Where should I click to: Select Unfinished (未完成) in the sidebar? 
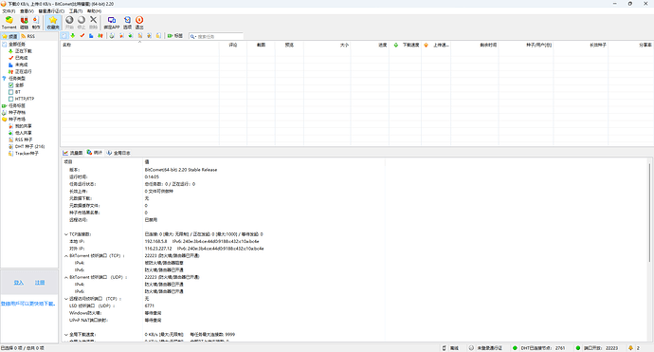click(21, 65)
